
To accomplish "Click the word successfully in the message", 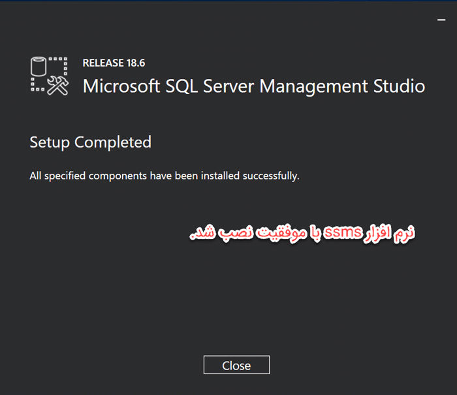I will [x=271, y=176].
